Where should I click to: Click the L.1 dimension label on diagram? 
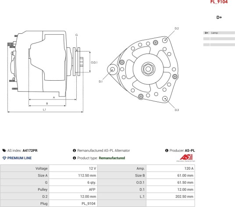click(44, 110)
